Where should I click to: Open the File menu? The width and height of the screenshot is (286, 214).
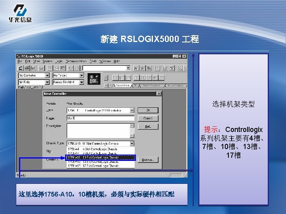coord(20,61)
